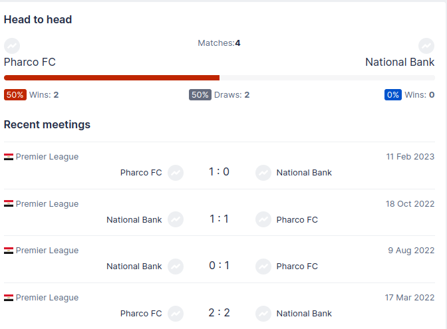Click the gray 50% draws badge
Screen dimensions: 447x329
200,95
